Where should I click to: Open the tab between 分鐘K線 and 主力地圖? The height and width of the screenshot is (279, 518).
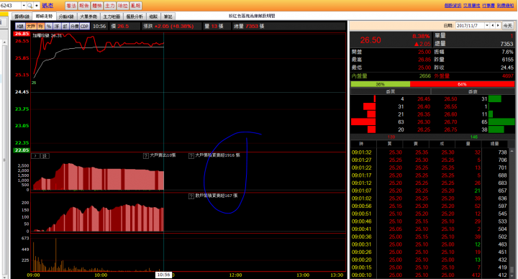(x=88, y=17)
